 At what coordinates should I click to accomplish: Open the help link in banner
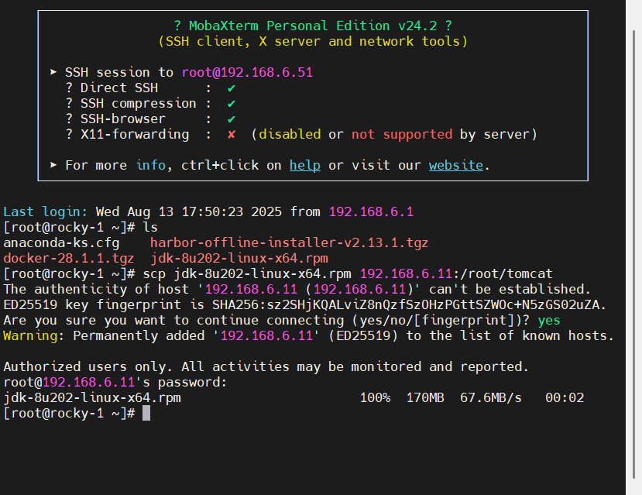tap(304, 166)
